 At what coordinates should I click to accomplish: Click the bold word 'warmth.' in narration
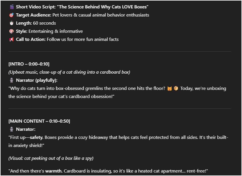(54, 171)
